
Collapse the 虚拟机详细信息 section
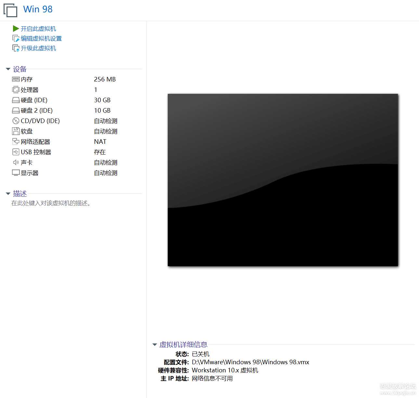[x=154, y=344]
